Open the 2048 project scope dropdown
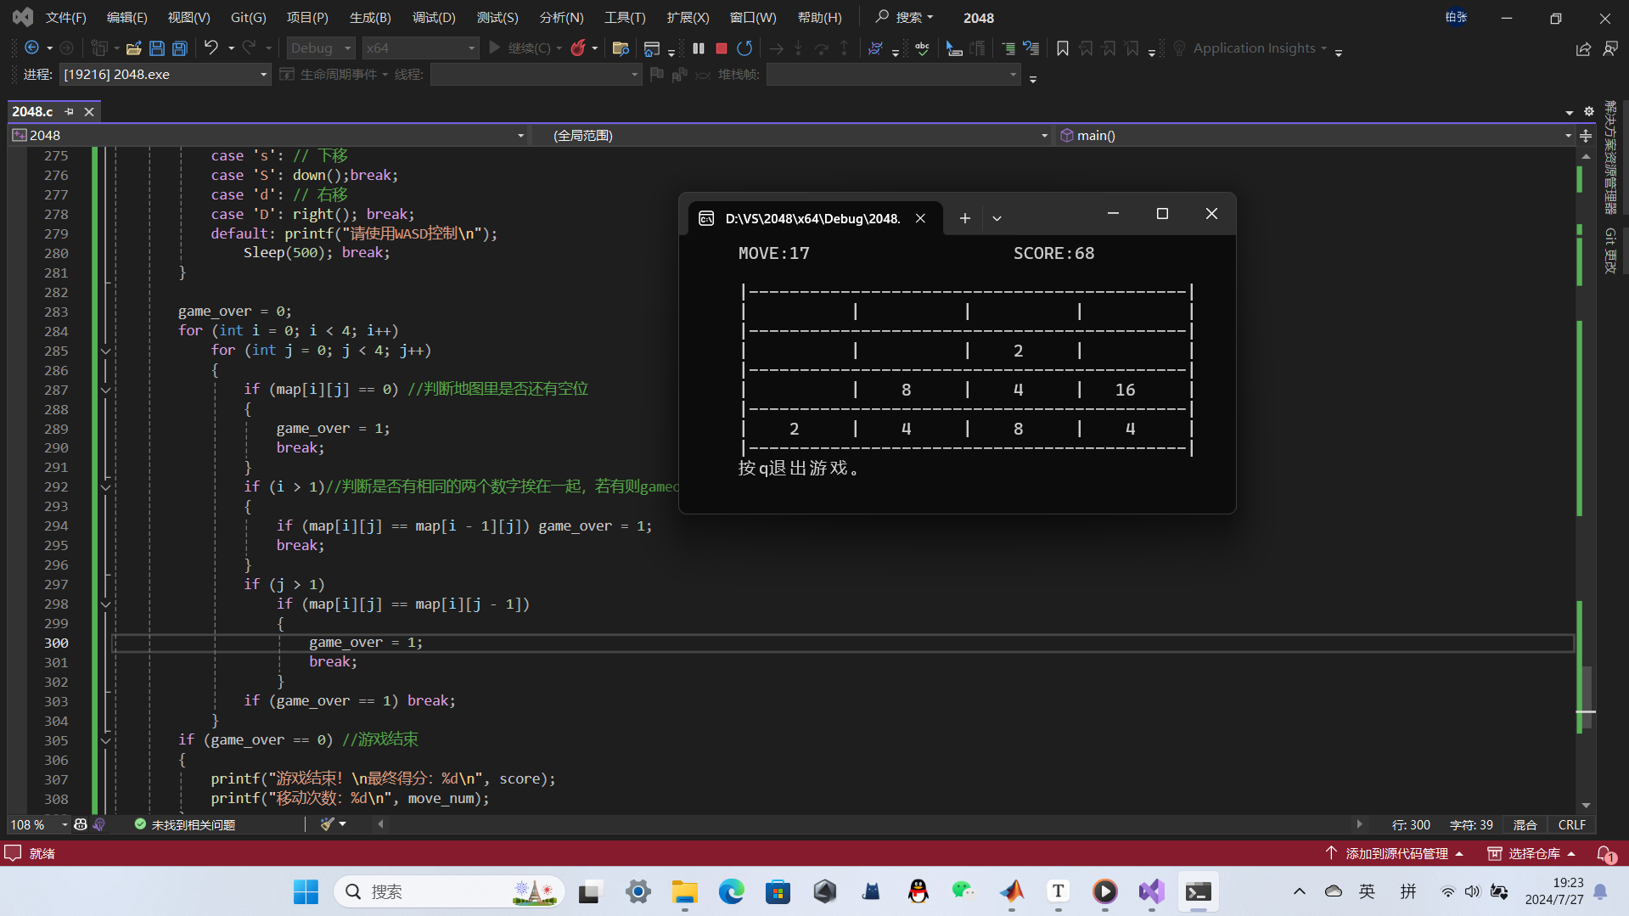 (x=268, y=135)
